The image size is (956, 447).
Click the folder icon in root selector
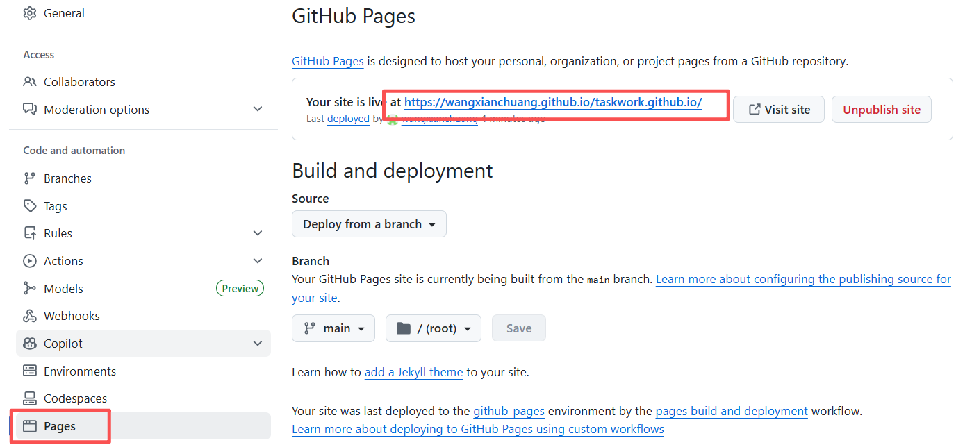[403, 328]
